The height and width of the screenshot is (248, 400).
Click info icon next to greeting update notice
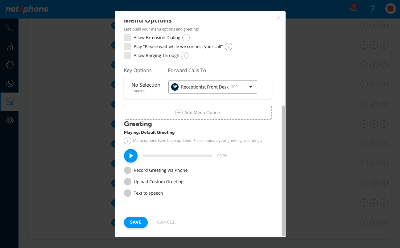[128, 141]
